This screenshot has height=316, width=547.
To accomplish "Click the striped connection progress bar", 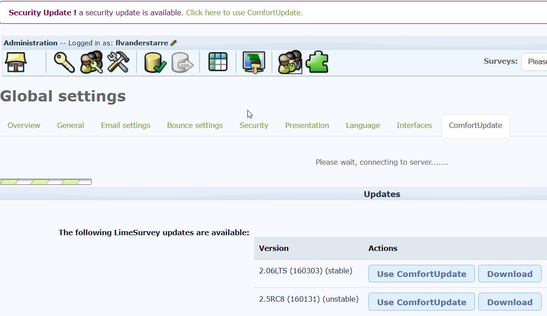I will click(46, 182).
